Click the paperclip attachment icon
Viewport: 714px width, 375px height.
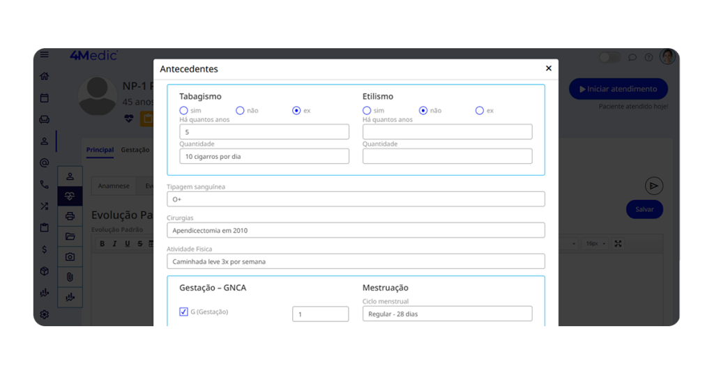[70, 277]
